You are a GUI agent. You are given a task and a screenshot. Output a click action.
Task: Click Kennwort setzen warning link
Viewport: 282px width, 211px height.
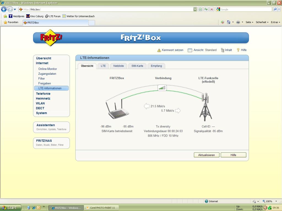point(170,50)
